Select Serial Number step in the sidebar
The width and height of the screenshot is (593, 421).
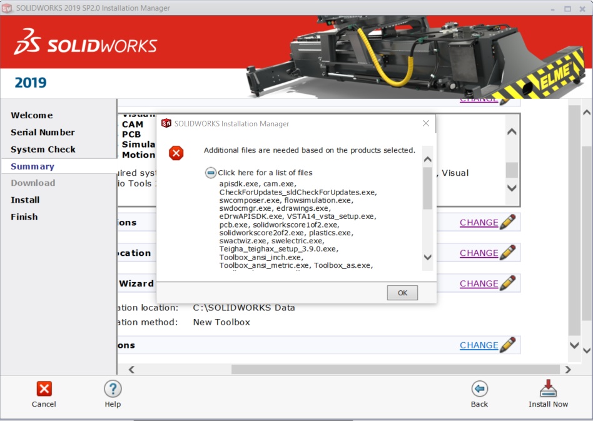43,133
